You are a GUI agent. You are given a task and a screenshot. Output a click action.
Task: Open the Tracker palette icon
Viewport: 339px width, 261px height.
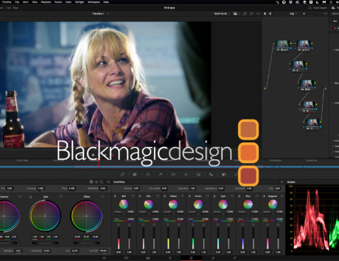point(186,174)
